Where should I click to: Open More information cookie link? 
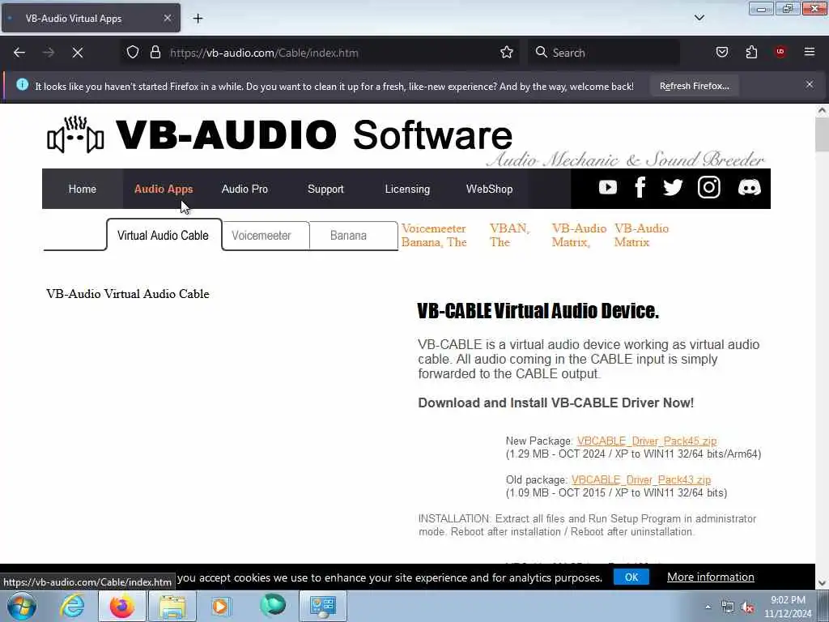tap(711, 577)
